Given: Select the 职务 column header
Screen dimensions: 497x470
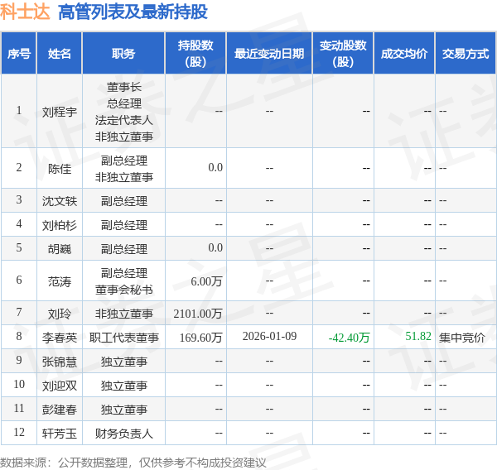Looking at the screenshot, I should [x=123, y=54].
